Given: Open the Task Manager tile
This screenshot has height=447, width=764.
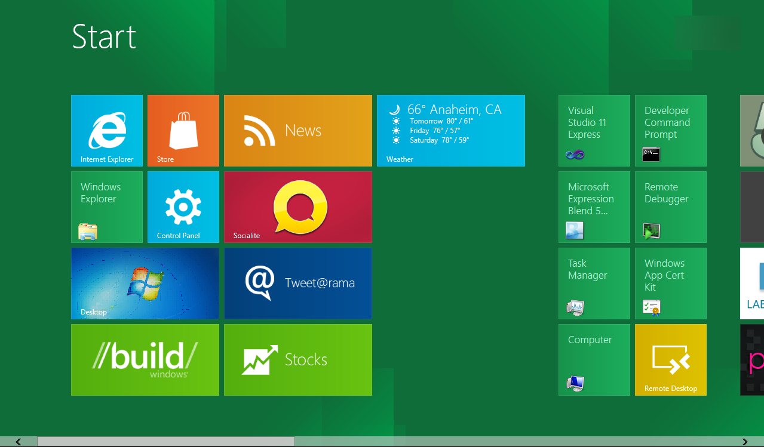Looking at the screenshot, I should pyautogui.click(x=594, y=283).
